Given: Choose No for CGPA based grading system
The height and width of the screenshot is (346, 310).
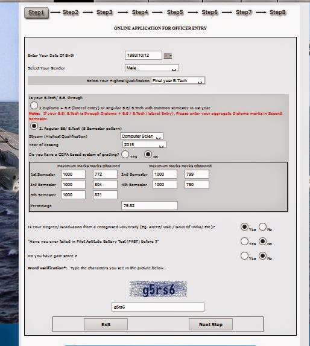Looking at the screenshot, I should point(148,154).
